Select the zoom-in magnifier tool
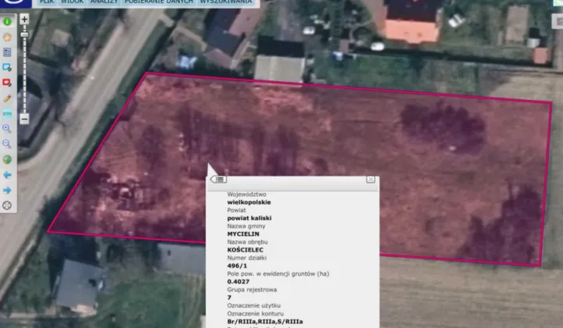The width and height of the screenshot is (563, 328). pos(7,129)
